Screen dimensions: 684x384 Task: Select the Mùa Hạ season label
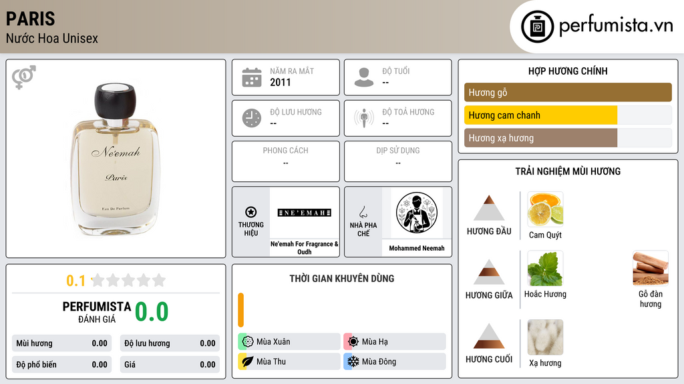pyautogui.click(x=375, y=342)
